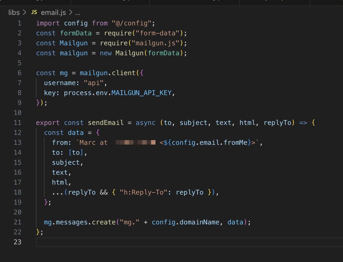This screenshot has width=343, height=262.
Task: Click the "new" keyword on line 4
Action: [105, 53]
